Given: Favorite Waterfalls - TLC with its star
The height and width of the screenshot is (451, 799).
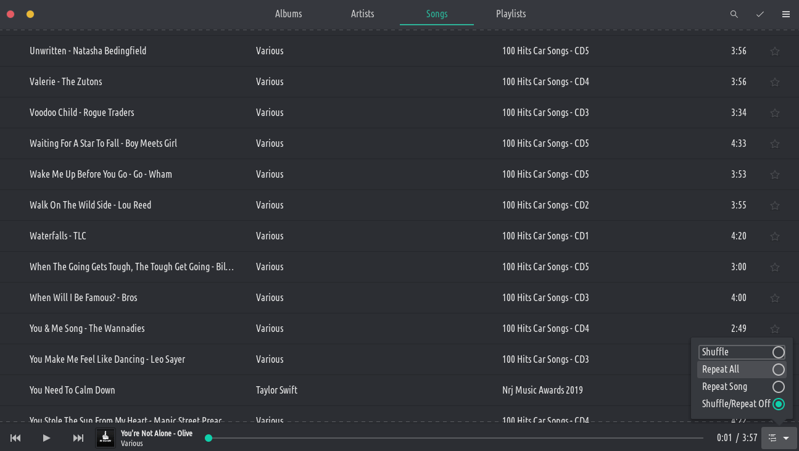Looking at the screenshot, I should point(775,236).
